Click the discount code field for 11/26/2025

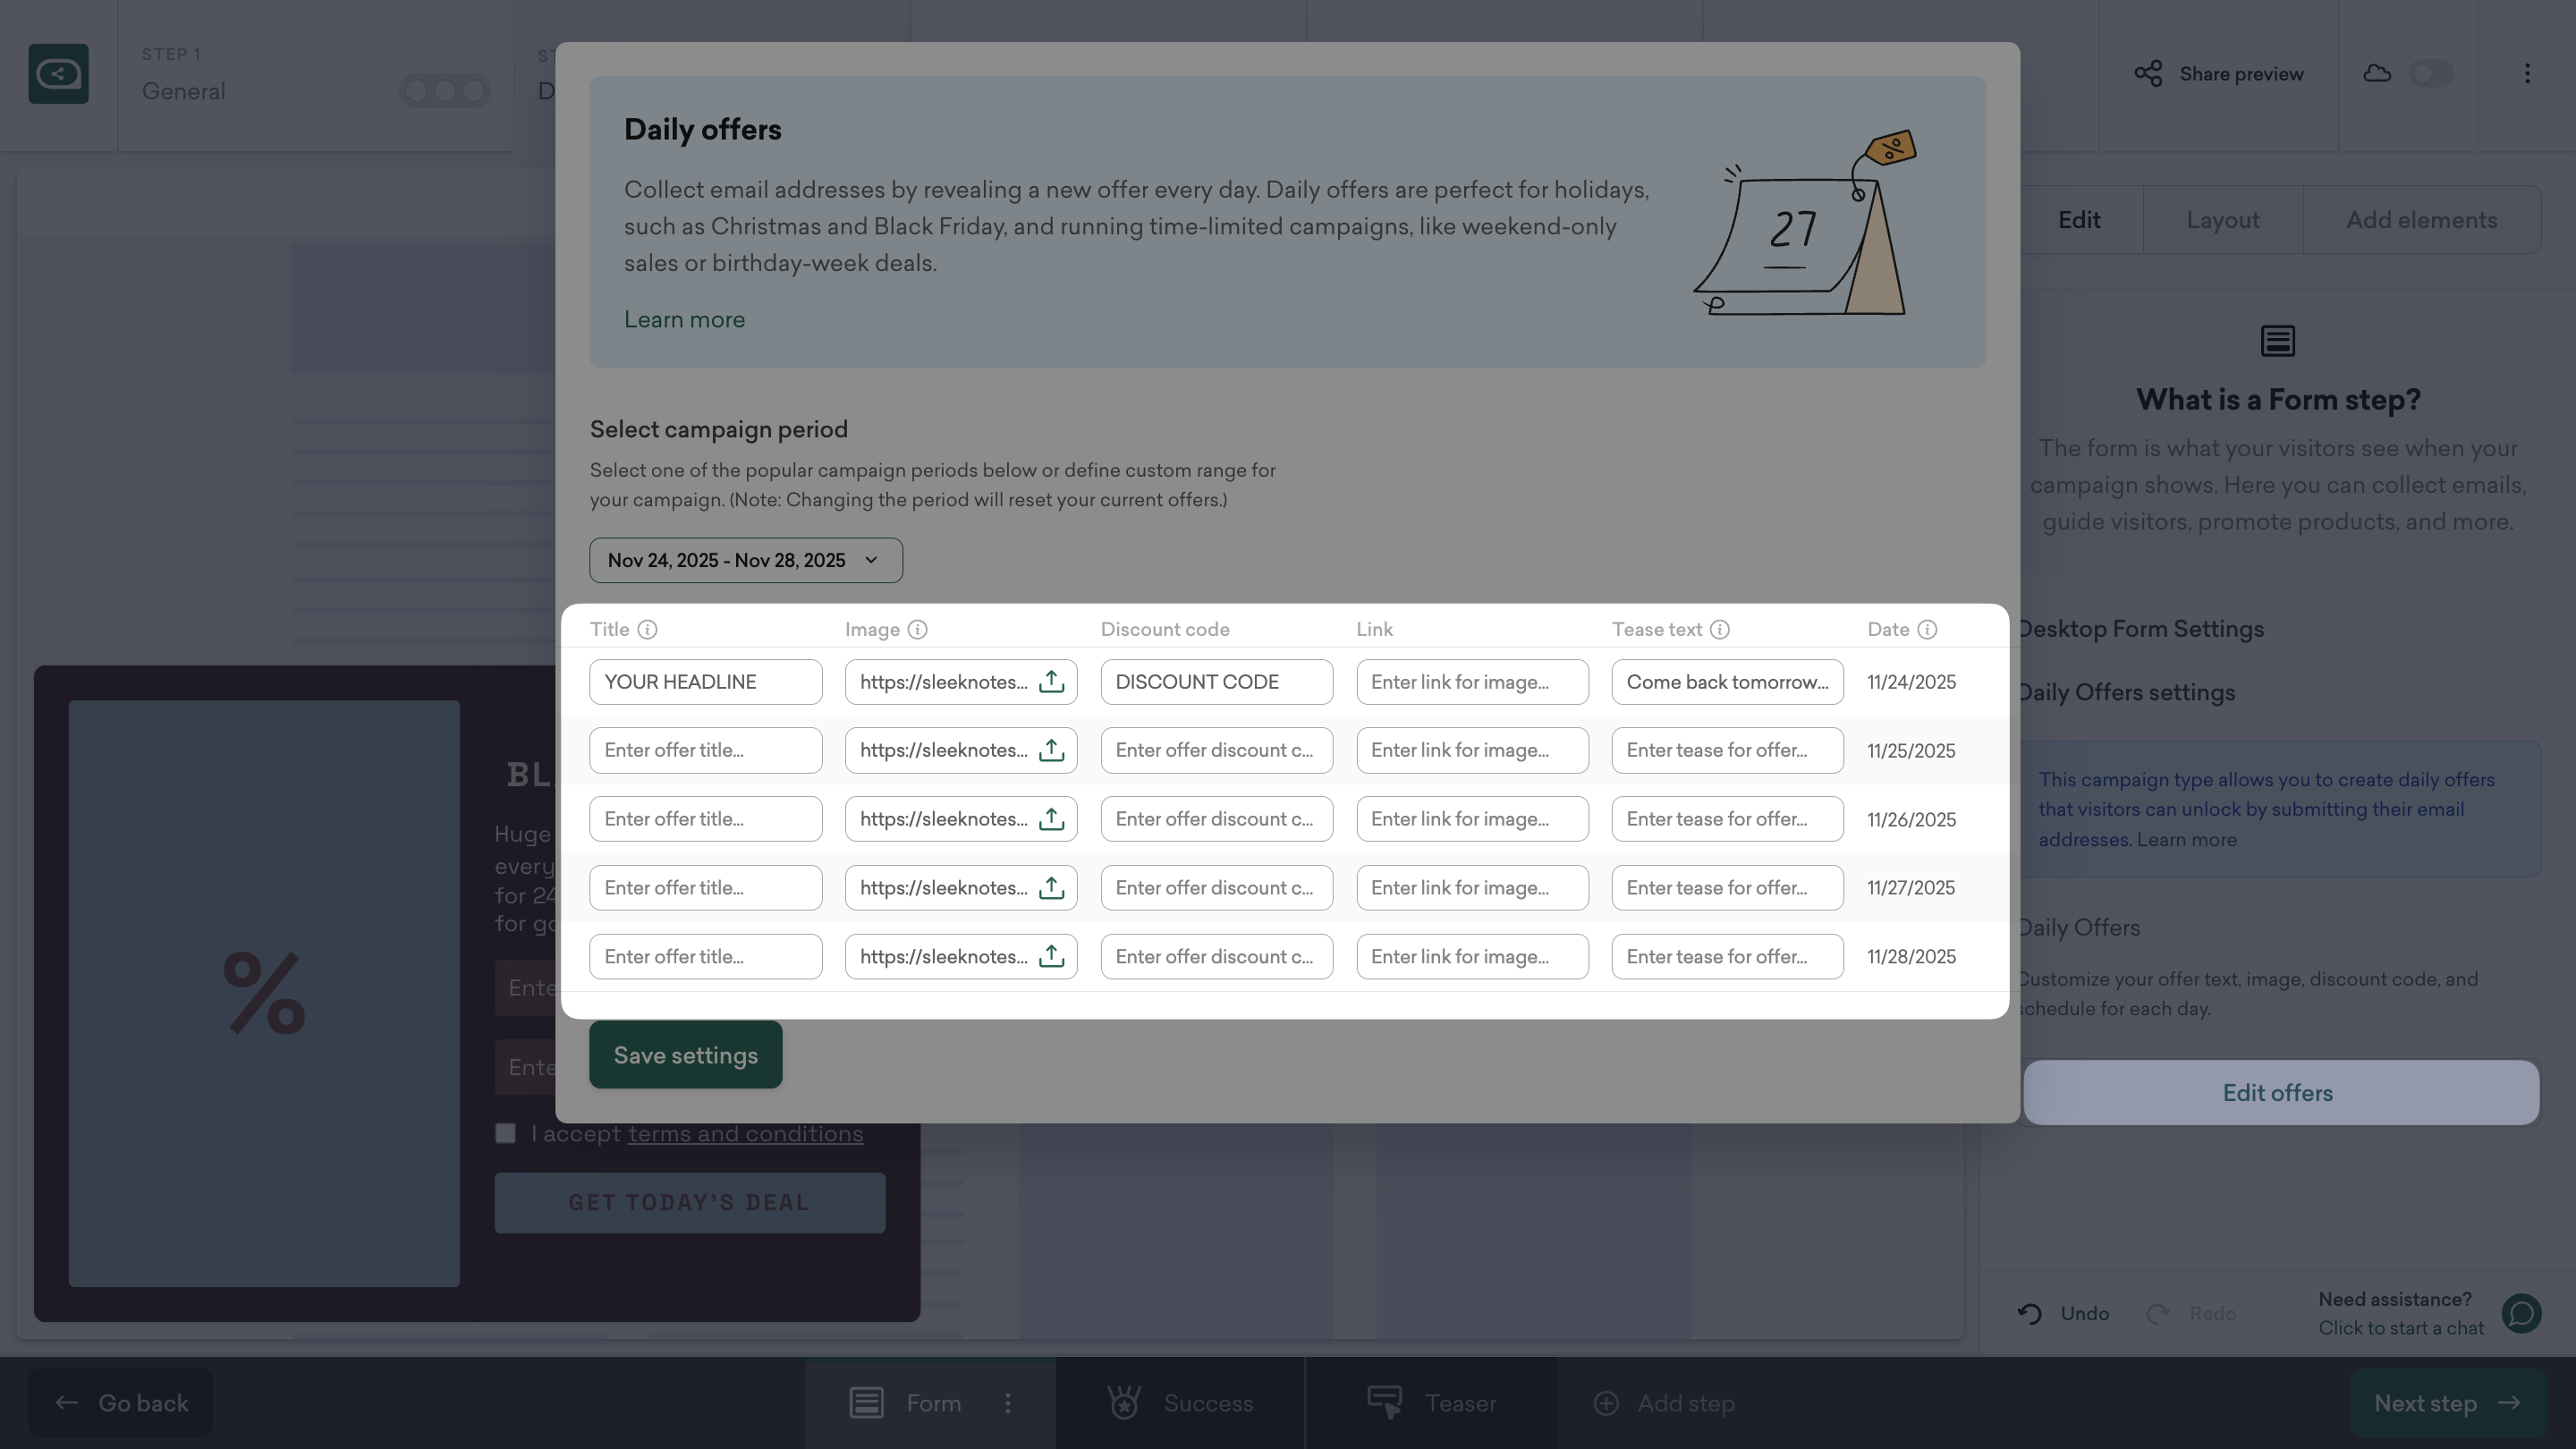coord(1216,819)
